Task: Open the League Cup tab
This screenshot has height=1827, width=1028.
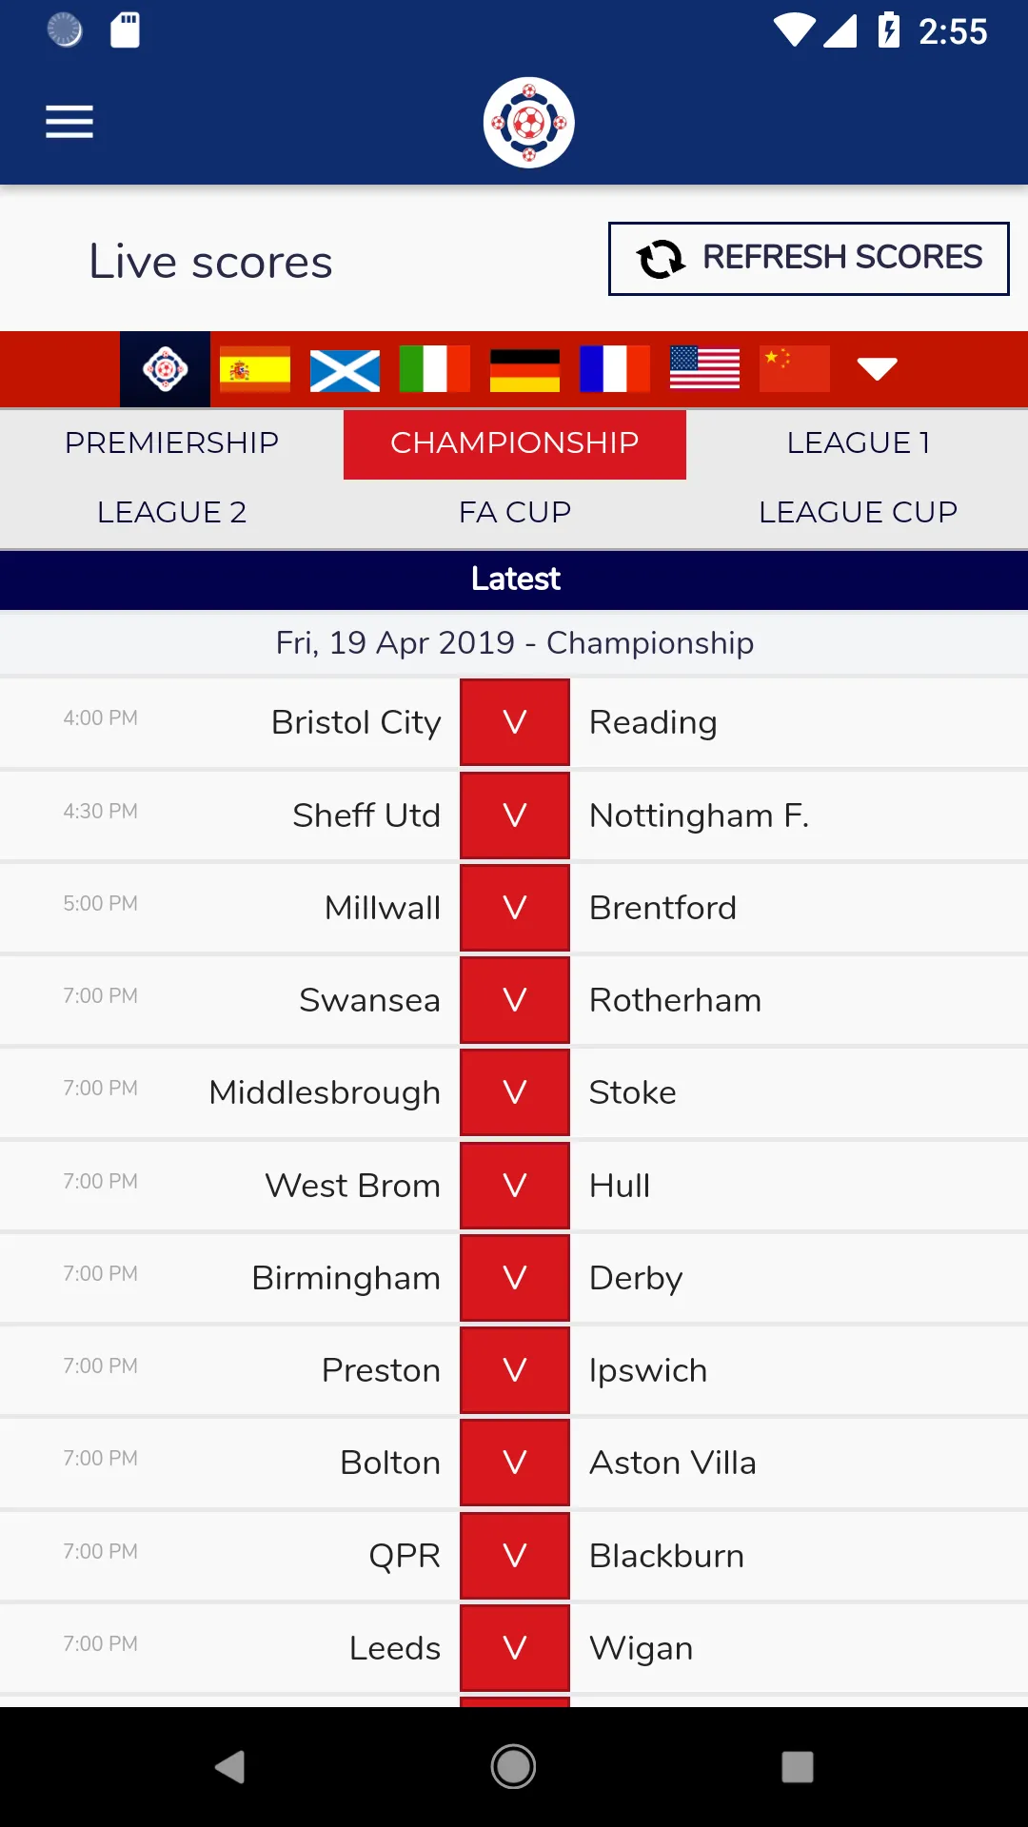Action: [x=858, y=513]
